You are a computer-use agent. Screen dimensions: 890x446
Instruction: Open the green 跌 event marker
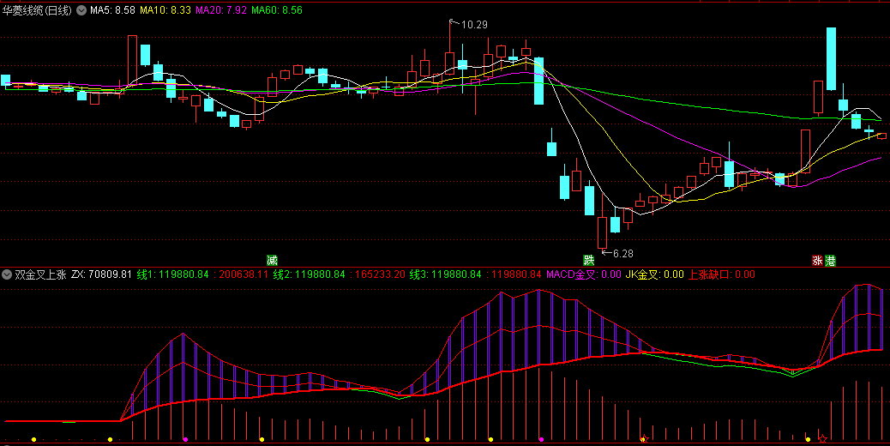click(x=588, y=261)
